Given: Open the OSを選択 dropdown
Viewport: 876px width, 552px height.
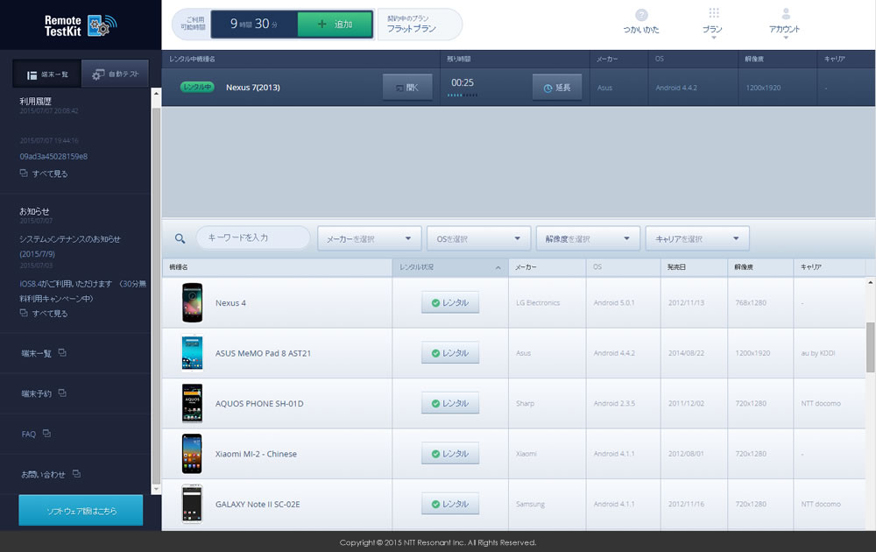Looking at the screenshot, I should (478, 238).
